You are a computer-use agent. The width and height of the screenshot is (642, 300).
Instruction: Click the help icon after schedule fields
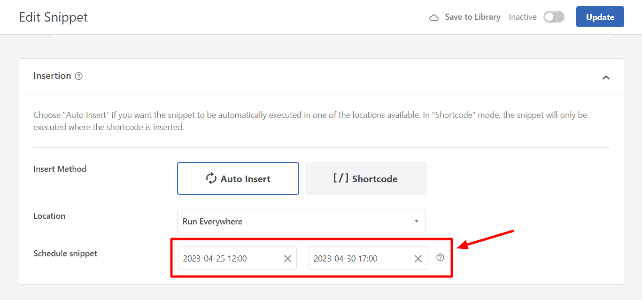tap(440, 257)
